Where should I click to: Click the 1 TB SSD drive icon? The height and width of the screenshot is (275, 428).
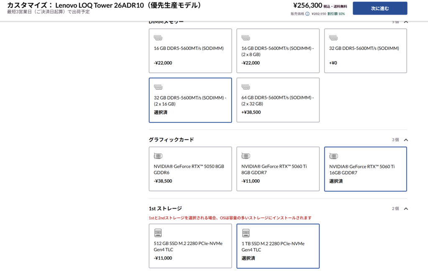(246, 233)
